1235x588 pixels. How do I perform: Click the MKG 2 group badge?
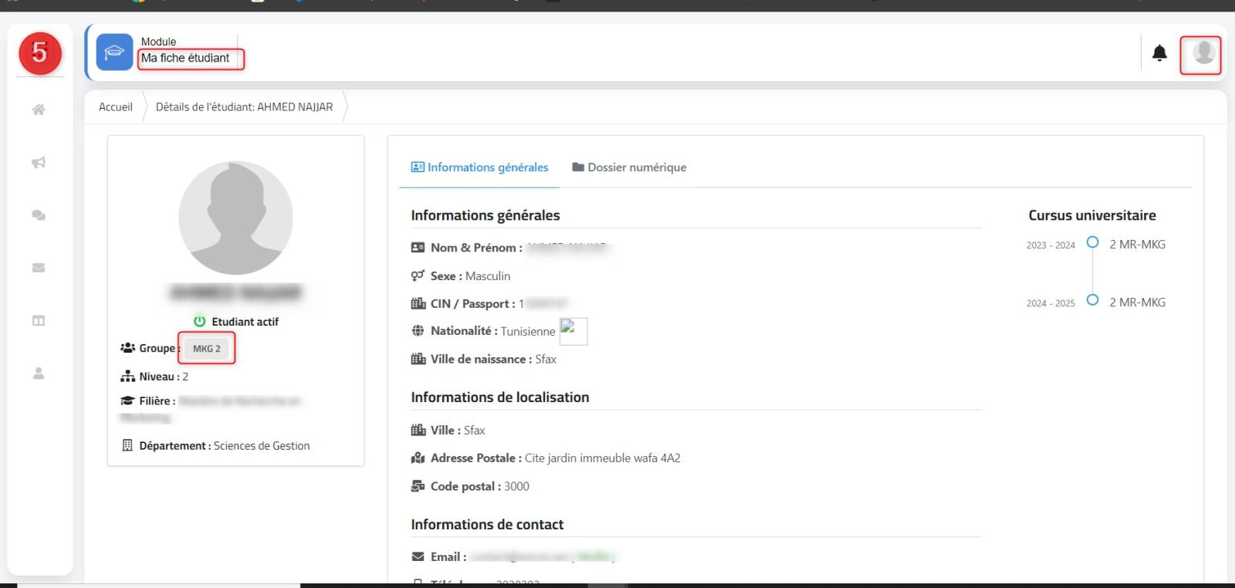(207, 349)
